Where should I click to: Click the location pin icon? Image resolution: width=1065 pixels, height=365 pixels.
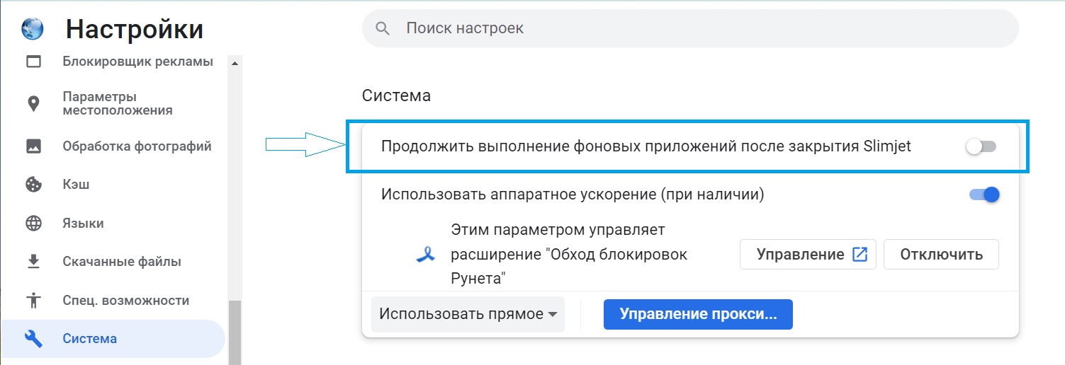33,104
